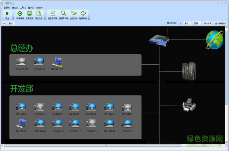Click the 自动分配 button

[207, 23]
